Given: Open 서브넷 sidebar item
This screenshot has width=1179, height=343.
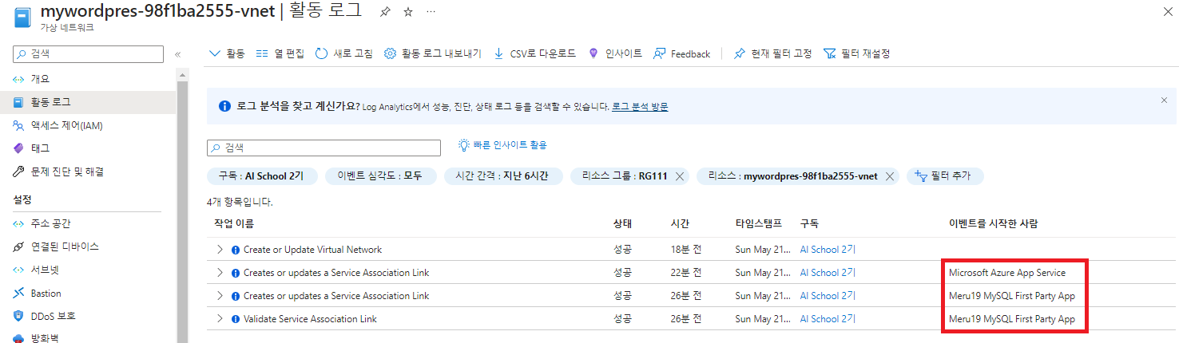Looking at the screenshot, I should tap(45, 270).
